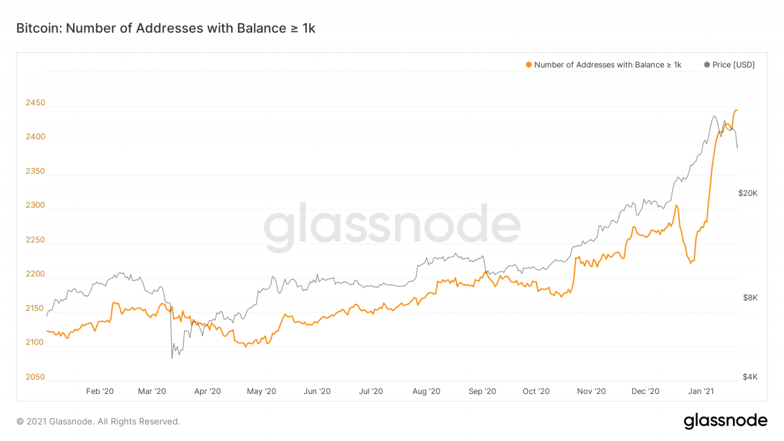
Task: Click the chart title text
Action: pos(166,28)
